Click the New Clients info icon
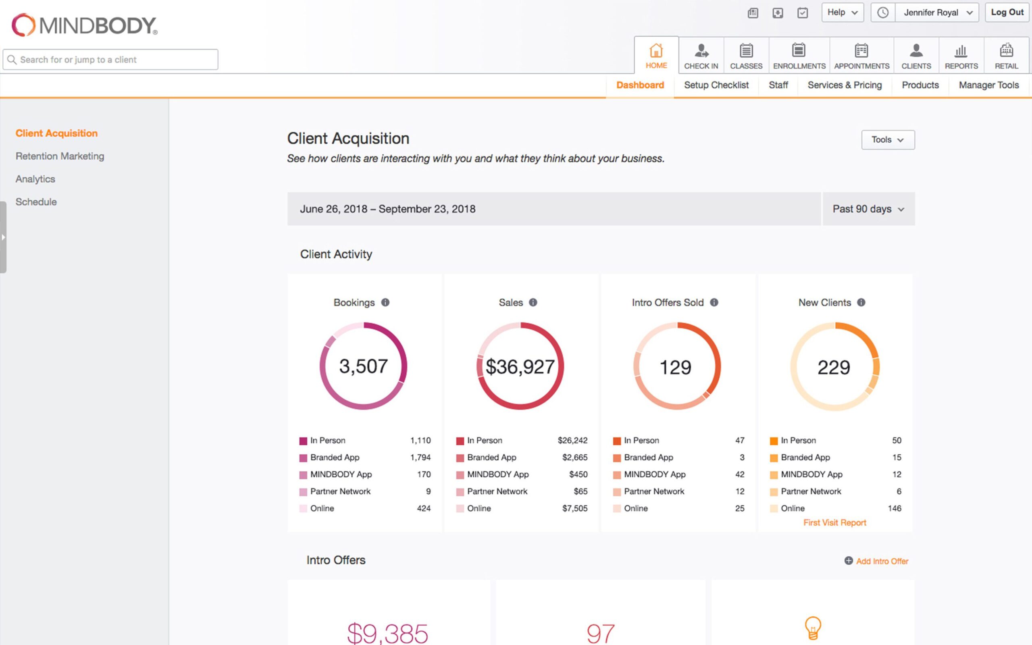Screen dimensions: 1032x645 point(861,302)
